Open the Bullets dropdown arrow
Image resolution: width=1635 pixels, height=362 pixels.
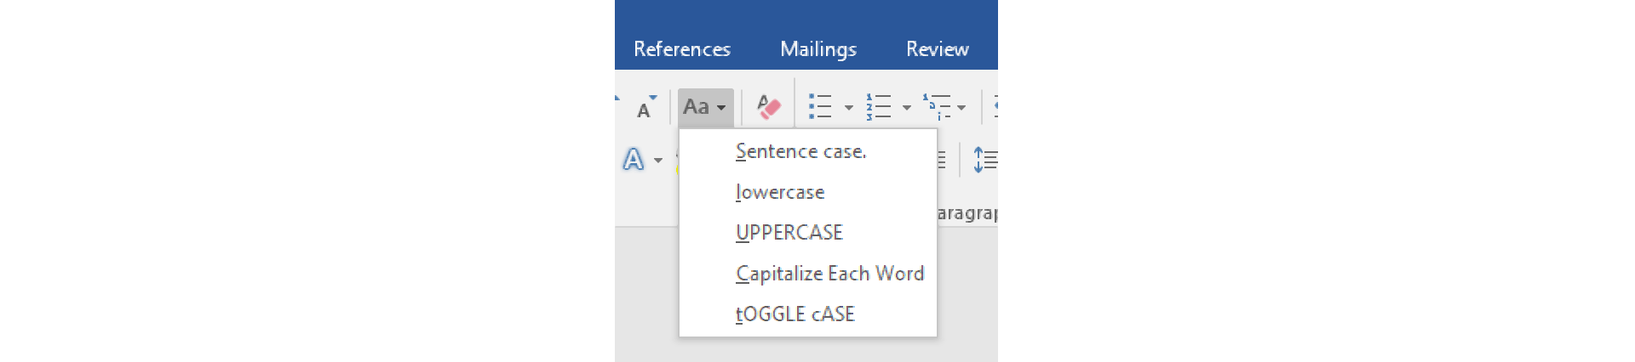pyautogui.click(x=848, y=108)
